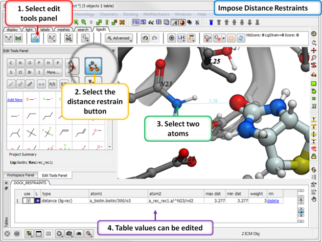This screenshot has width=322, height=242.
Task: Select the Carbon atom button
Action: point(12,63)
